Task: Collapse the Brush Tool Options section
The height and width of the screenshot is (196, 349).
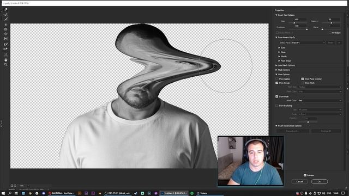Action: 276,15
